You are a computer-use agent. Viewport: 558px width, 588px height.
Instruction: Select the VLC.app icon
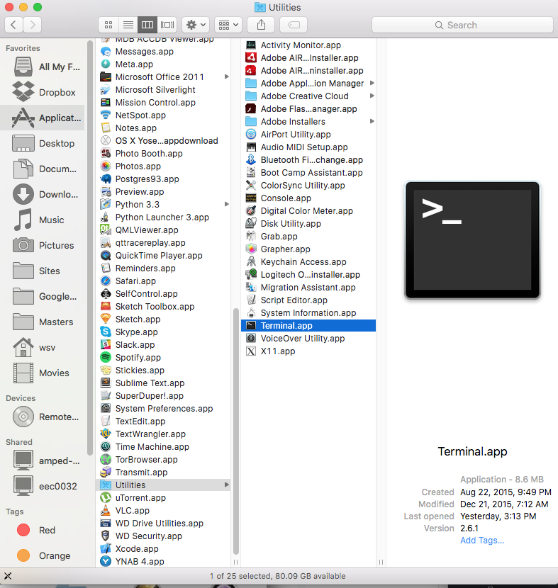106,510
